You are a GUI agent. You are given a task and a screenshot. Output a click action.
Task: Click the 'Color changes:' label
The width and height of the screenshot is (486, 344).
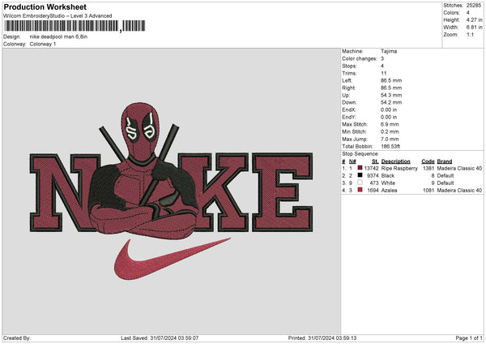[360, 58]
